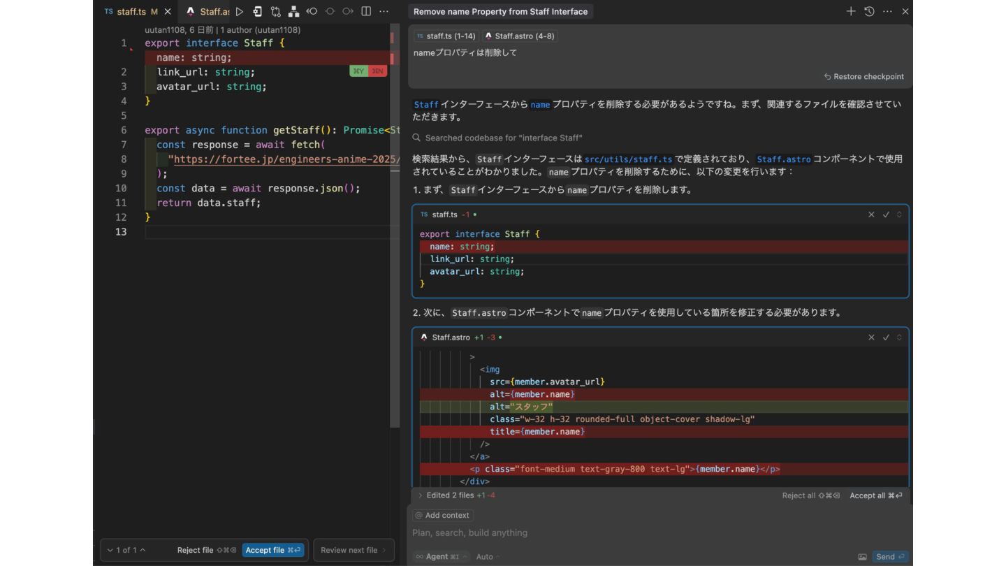The image size is (1006, 566).
Task: Click the image attach icon beside Send
Action: pos(862,557)
